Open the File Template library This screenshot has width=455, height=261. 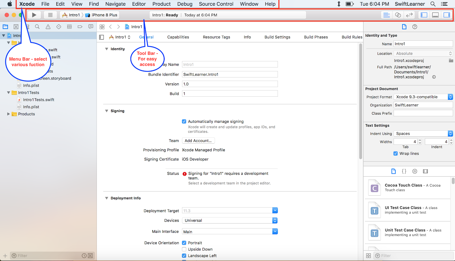393,171
